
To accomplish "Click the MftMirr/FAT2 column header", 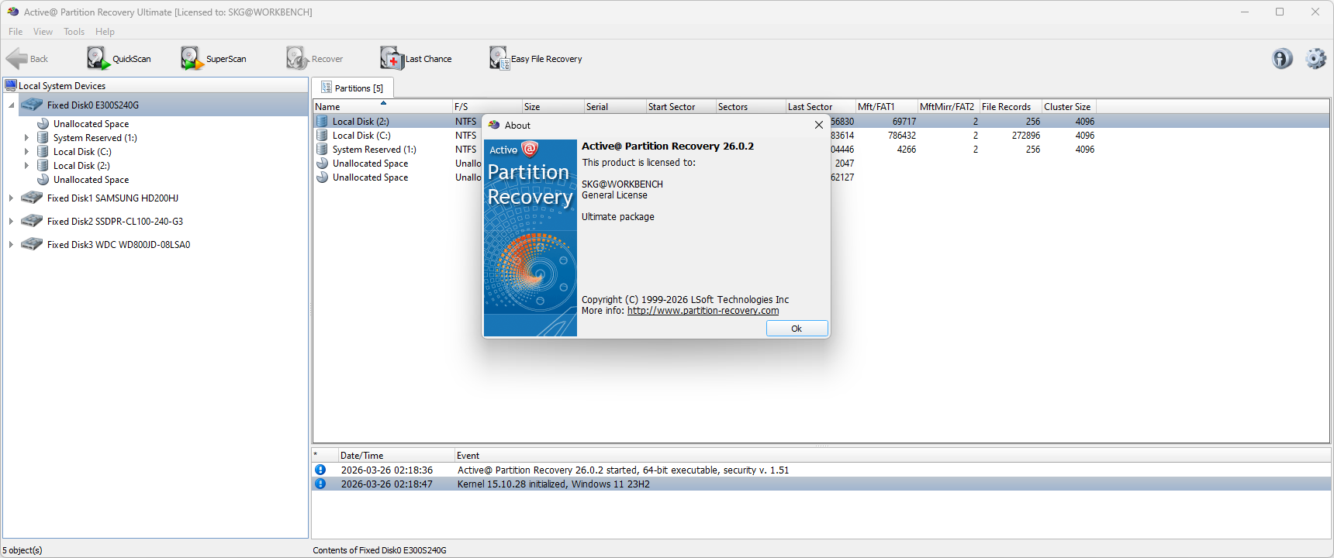I will click(949, 107).
